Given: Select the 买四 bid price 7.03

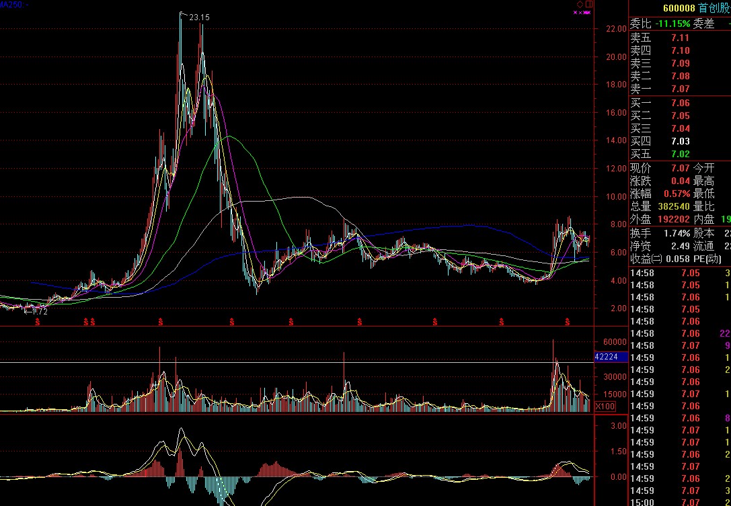Looking at the screenshot, I should 680,141.
